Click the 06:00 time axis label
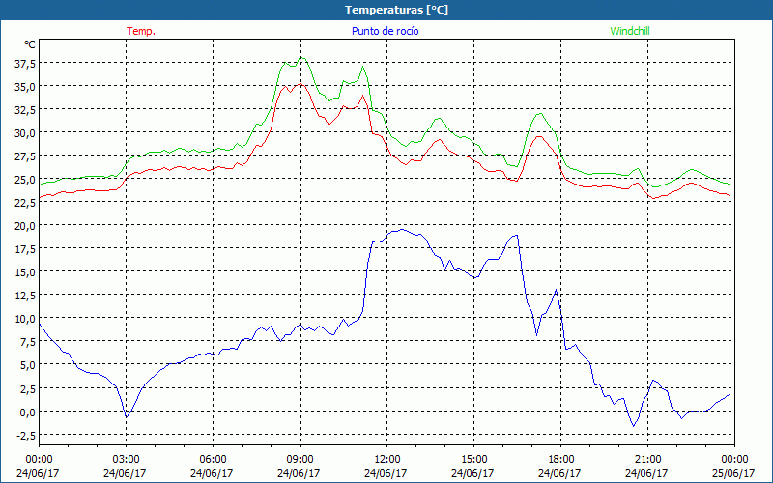The image size is (773, 483). click(x=213, y=459)
